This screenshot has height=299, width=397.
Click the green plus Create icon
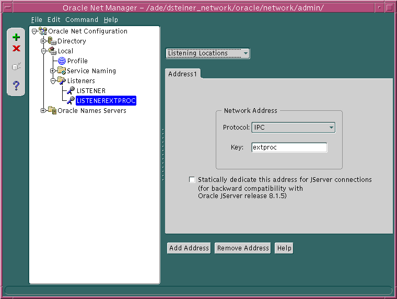click(x=16, y=37)
